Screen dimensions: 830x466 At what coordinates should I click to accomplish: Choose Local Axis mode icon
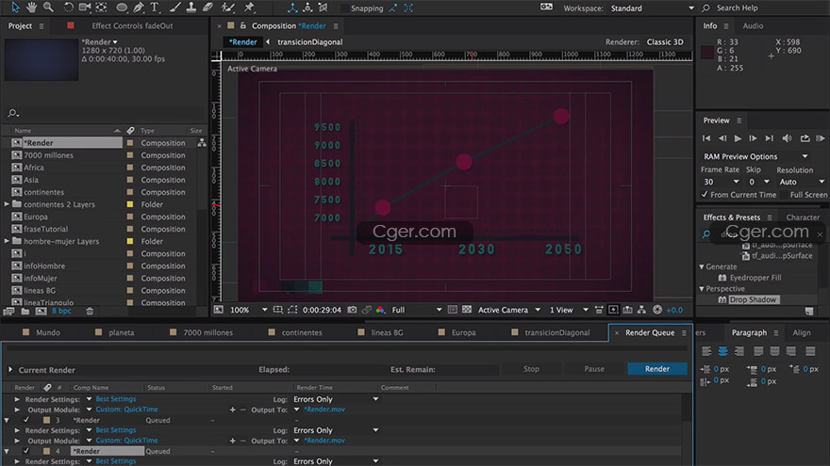[292, 8]
